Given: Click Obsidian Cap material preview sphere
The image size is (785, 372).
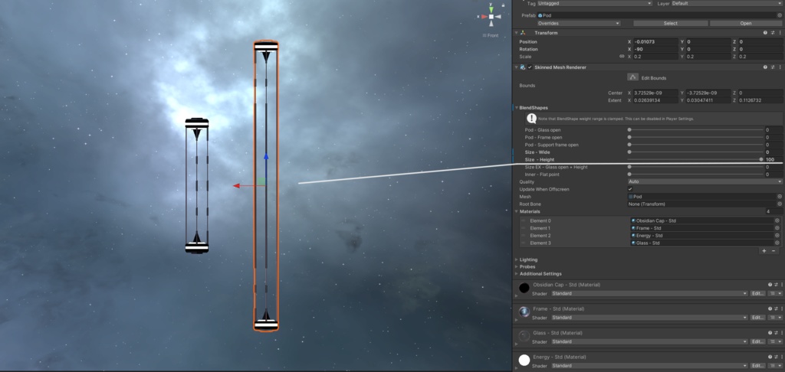Looking at the screenshot, I should coord(524,288).
